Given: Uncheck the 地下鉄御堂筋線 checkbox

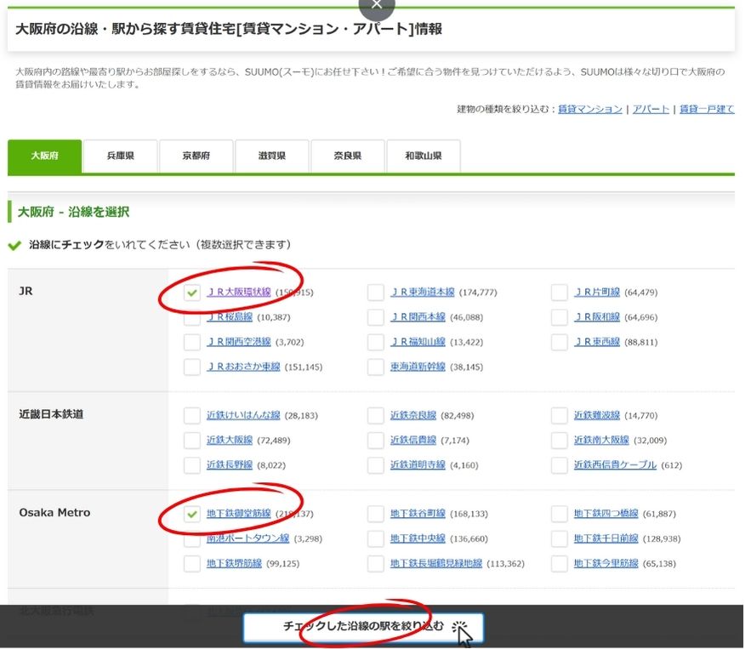Looking at the screenshot, I should (x=192, y=514).
